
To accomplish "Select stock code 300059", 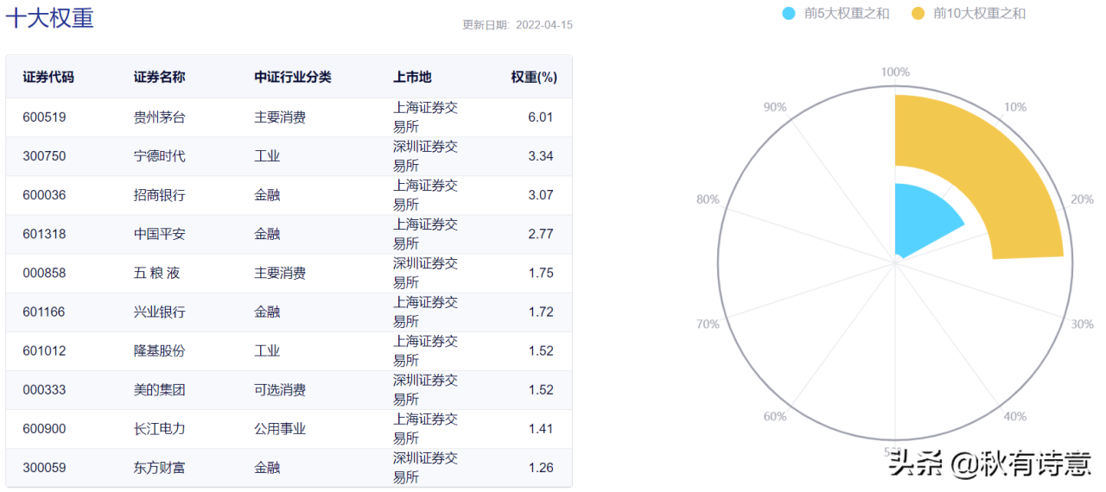I will [x=44, y=468].
